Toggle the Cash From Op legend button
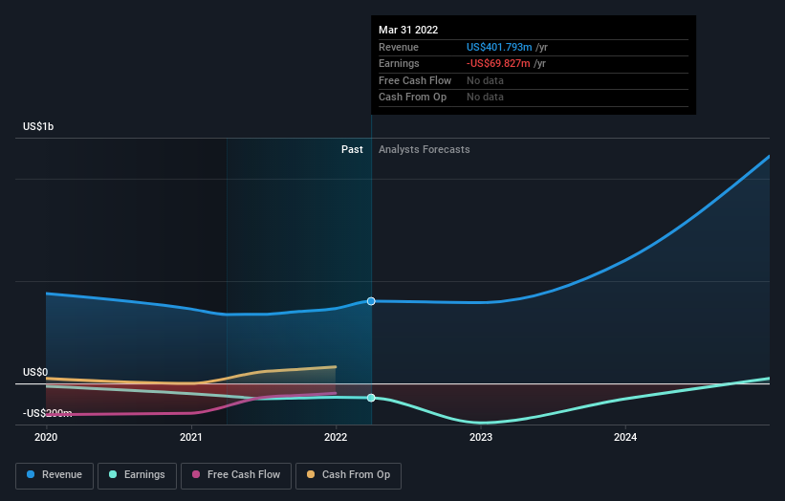The image size is (785, 501). tap(348, 475)
